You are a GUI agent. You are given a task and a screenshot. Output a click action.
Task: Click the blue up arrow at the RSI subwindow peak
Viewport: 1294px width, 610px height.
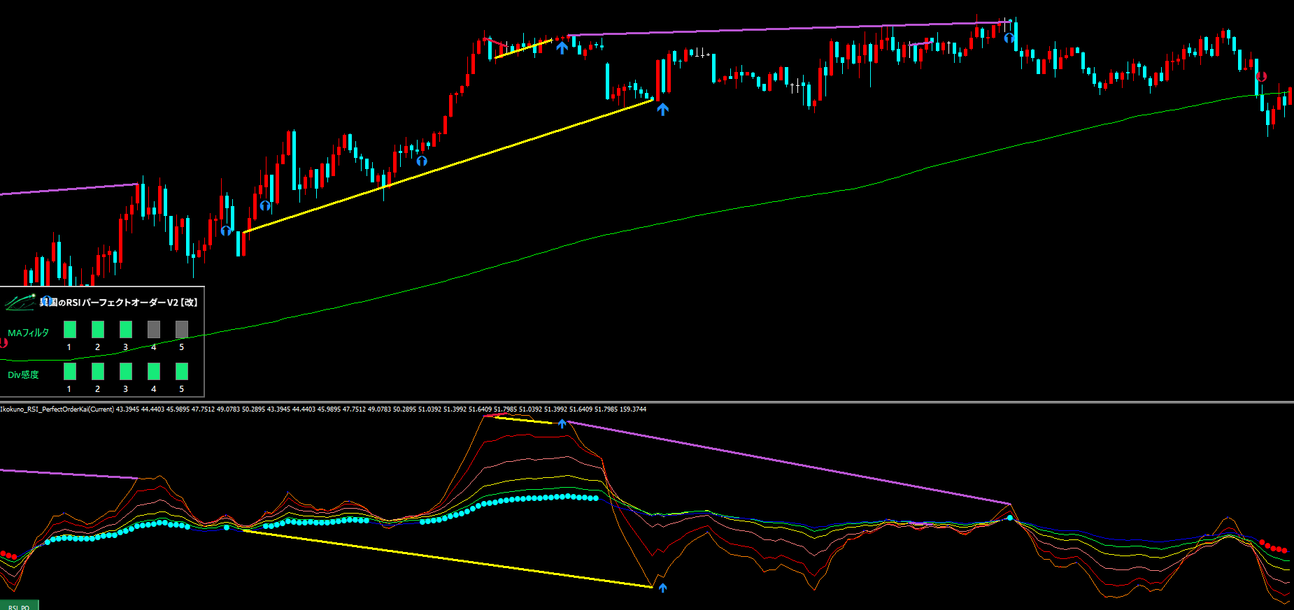click(x=562, y=423)
